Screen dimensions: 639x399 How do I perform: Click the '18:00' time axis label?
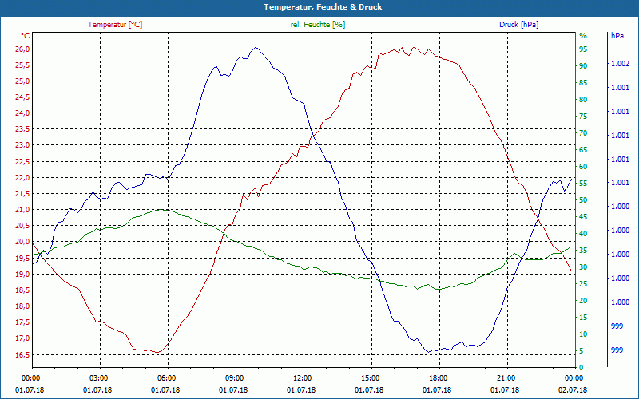[439, 377]
